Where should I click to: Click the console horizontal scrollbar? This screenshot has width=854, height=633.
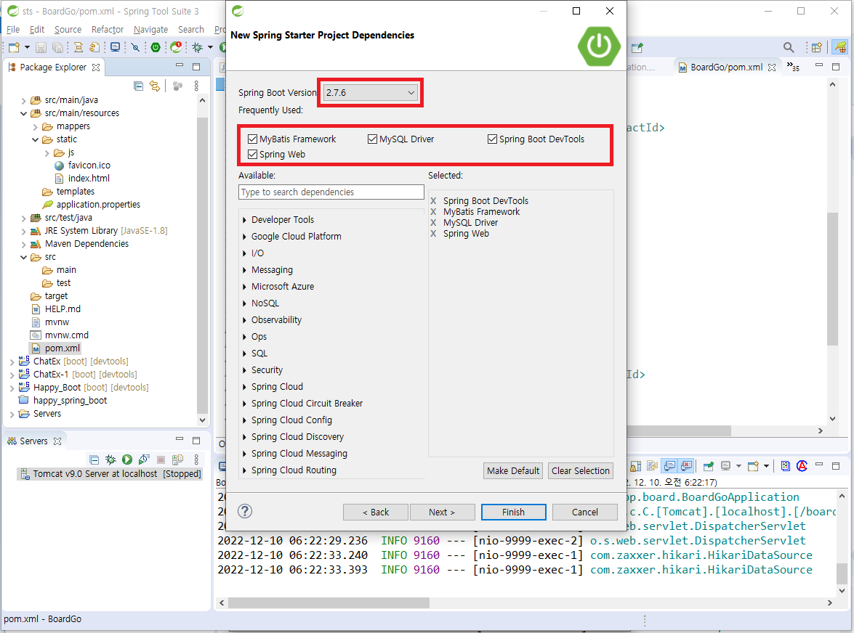329,603
